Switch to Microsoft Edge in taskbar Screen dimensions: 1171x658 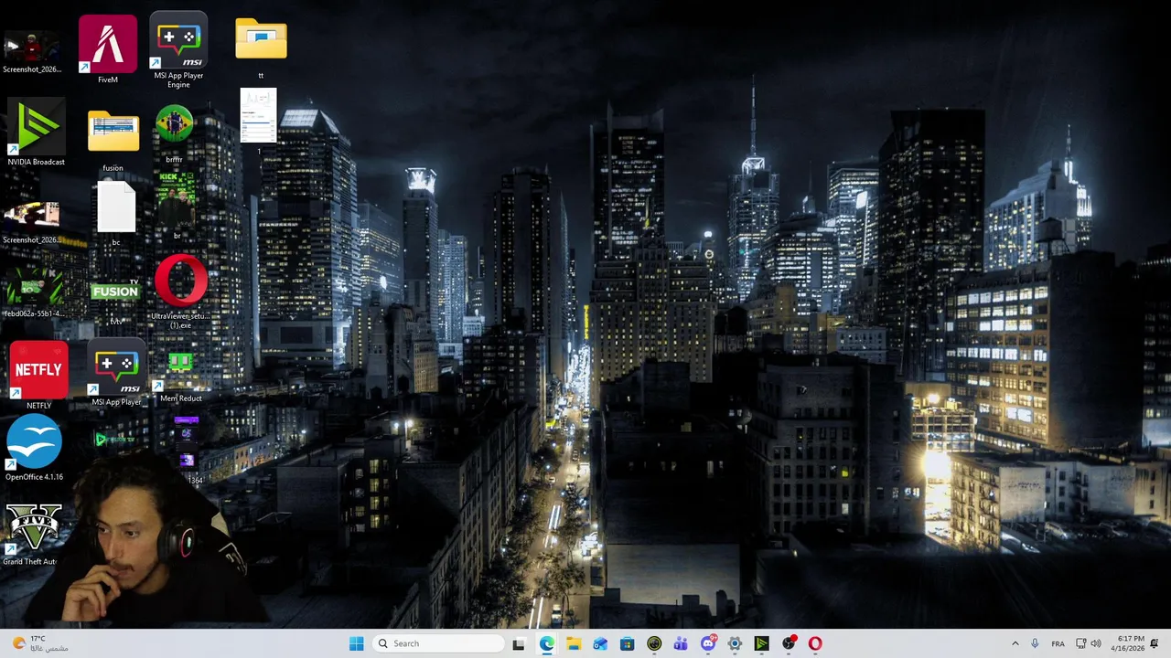546,643
